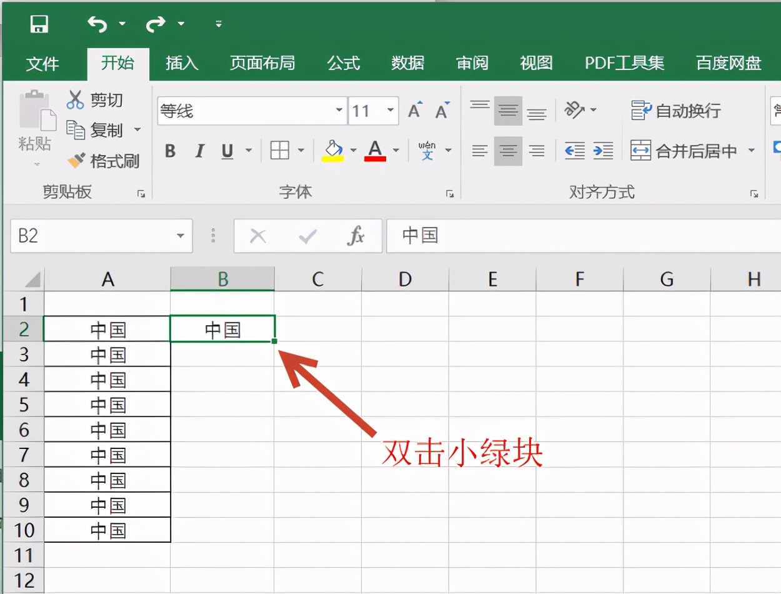Toggle center horizontal align icon
The height and width of the screenshot is (594, 781).
(508, 151)
